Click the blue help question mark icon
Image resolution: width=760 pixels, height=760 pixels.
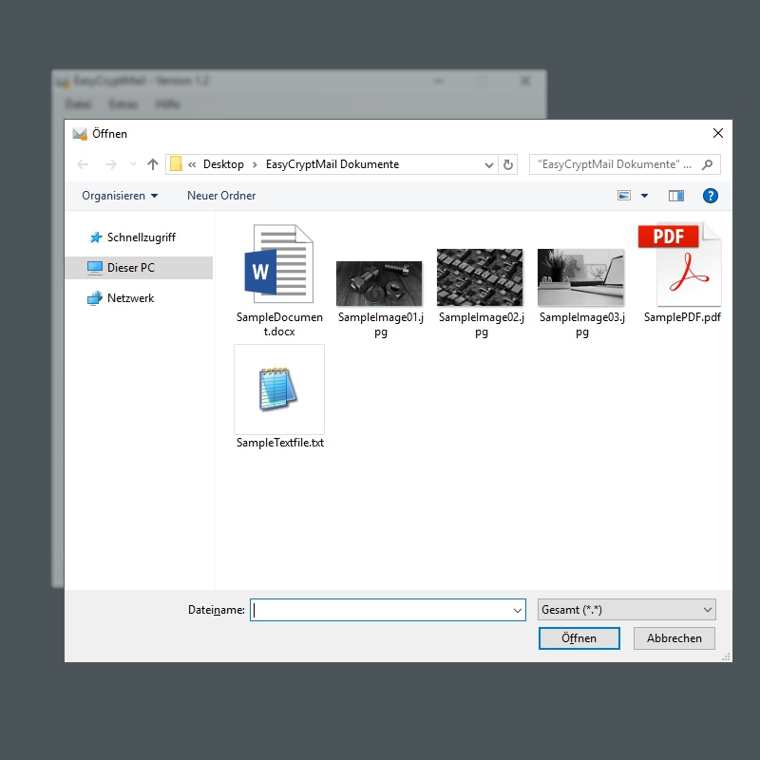tap(710, 196)
